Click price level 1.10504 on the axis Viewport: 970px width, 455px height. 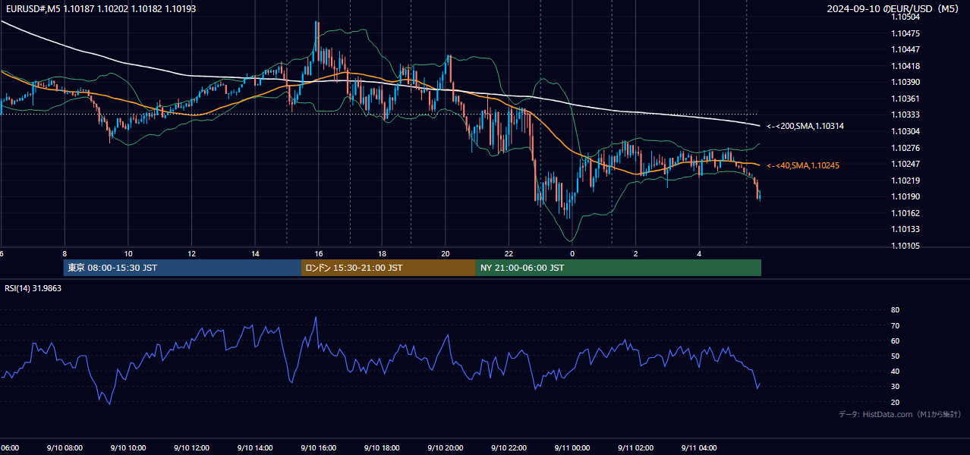[x=905, y=17]
